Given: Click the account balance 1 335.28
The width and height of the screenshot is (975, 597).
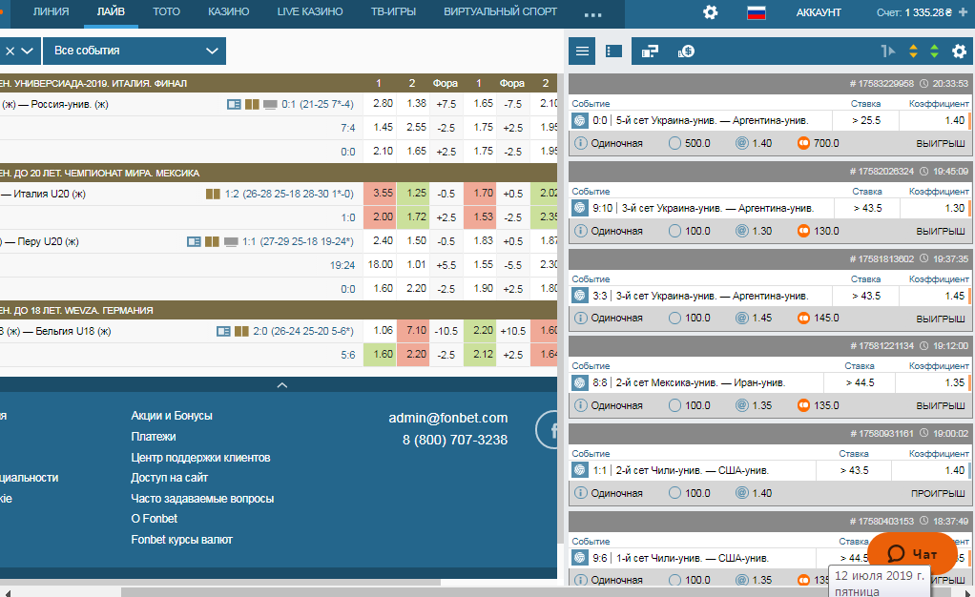Looking at the screenshot, I should point(927,12).
